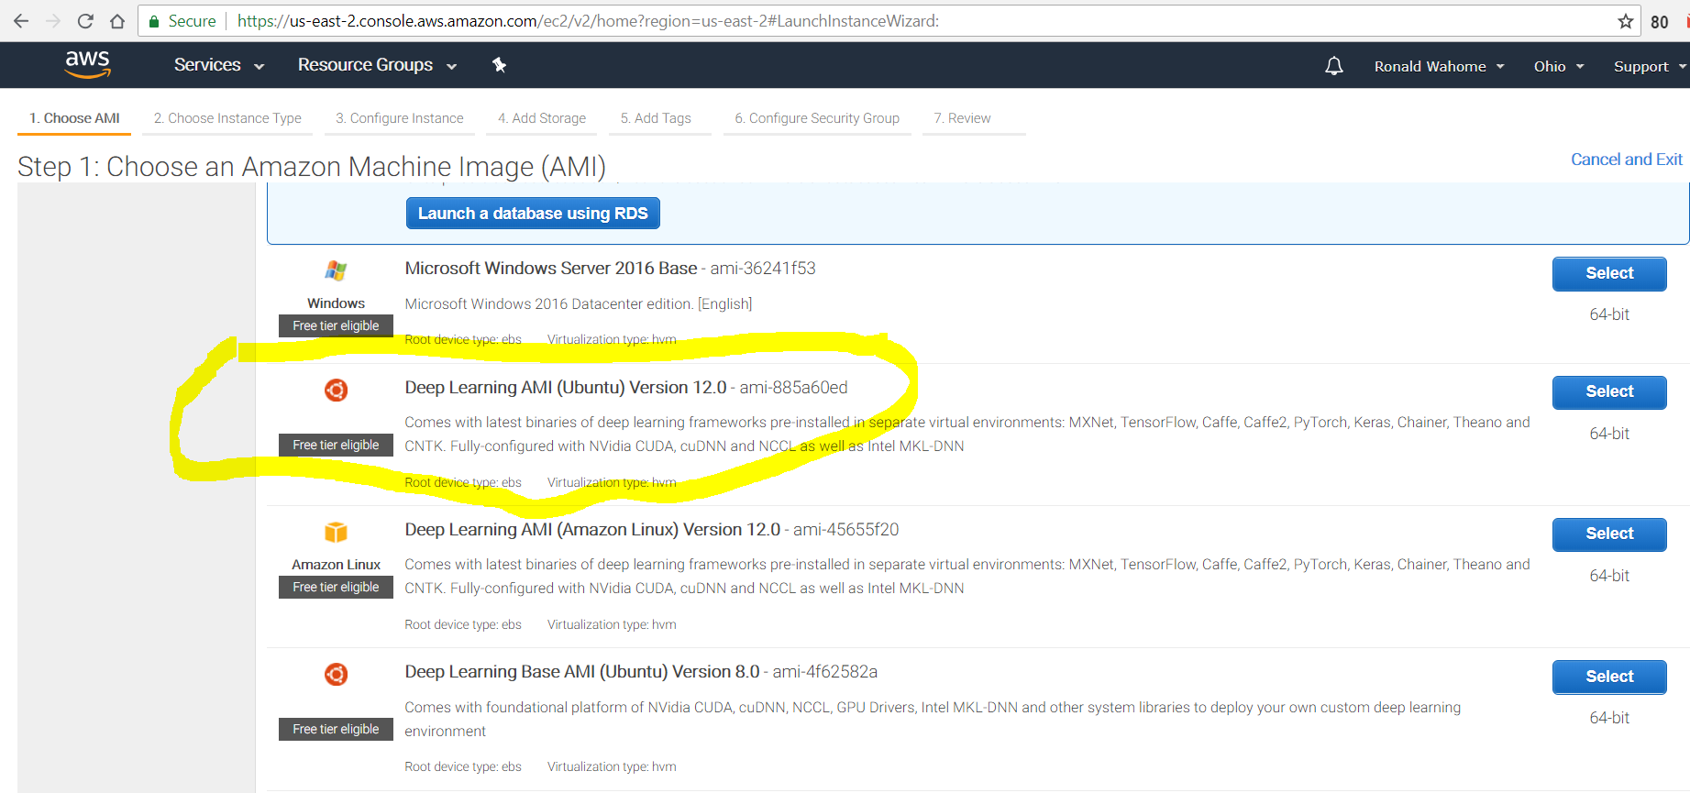The height and width of the screenshot is (793, 1690).
Task: Click Deep Learning AMI (Ubuntu) Version 12.0 title
Action: (x=566, y=388)
